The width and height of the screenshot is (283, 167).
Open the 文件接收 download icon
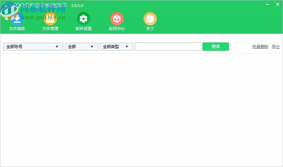[x=17, y=19]
